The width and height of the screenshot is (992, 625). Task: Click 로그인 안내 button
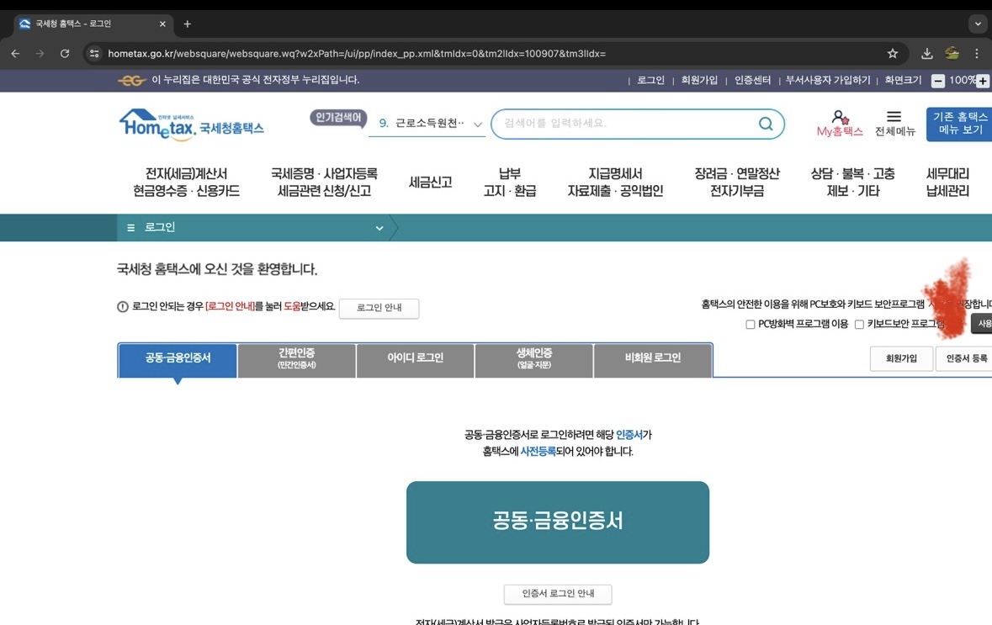(x=379, y=308)
